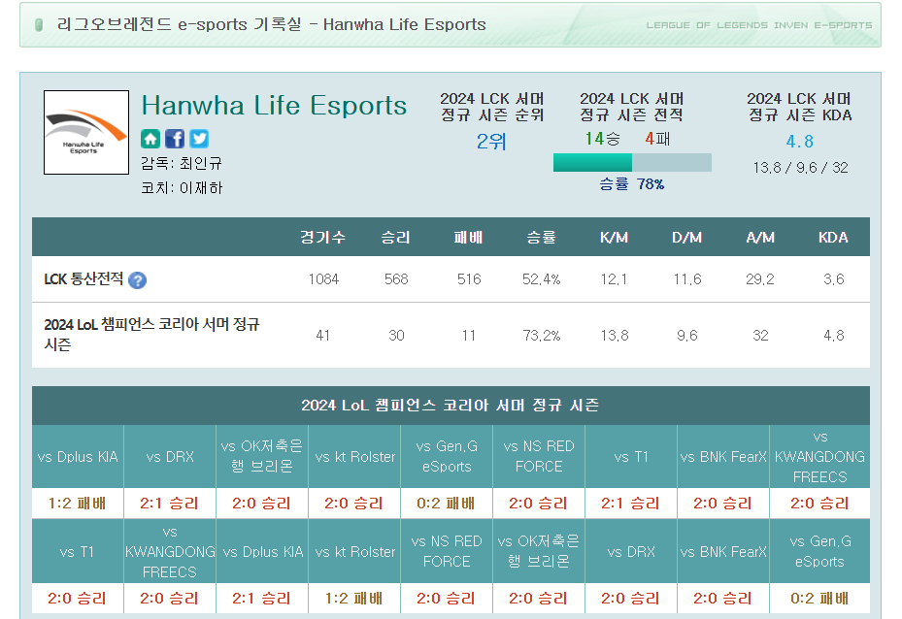
Task: Open the 0:2 패배 result under second Gen.G
Action: (x=819, y=599)
